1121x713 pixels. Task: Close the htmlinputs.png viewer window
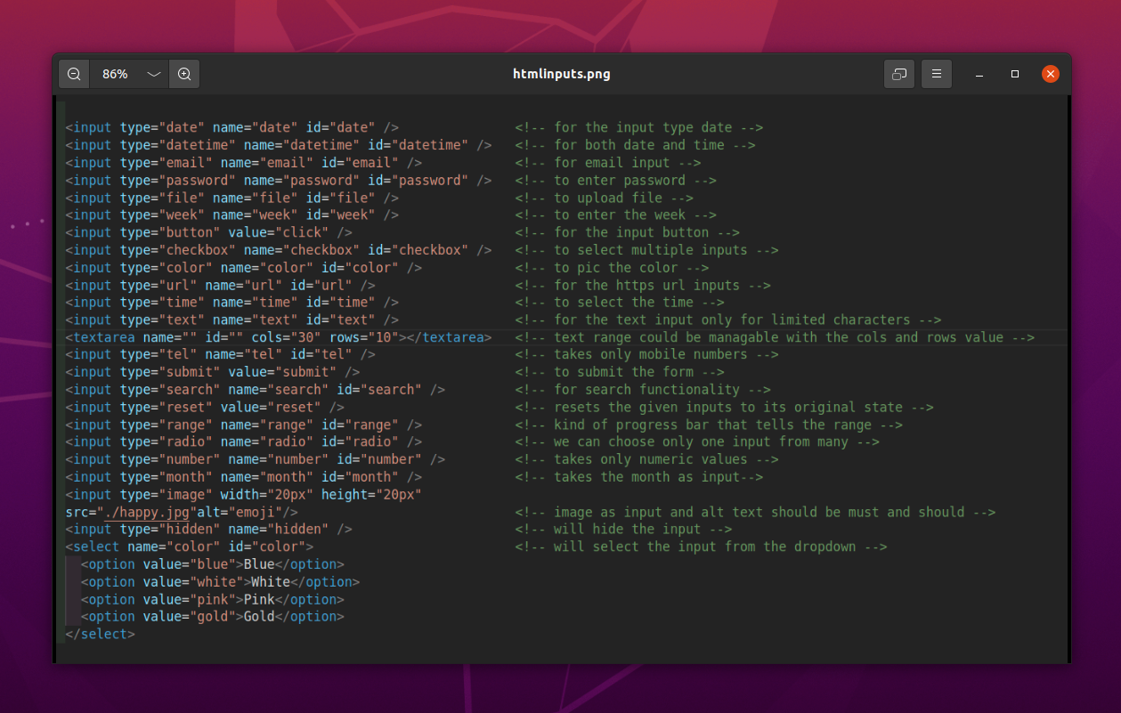[1051, 74]
